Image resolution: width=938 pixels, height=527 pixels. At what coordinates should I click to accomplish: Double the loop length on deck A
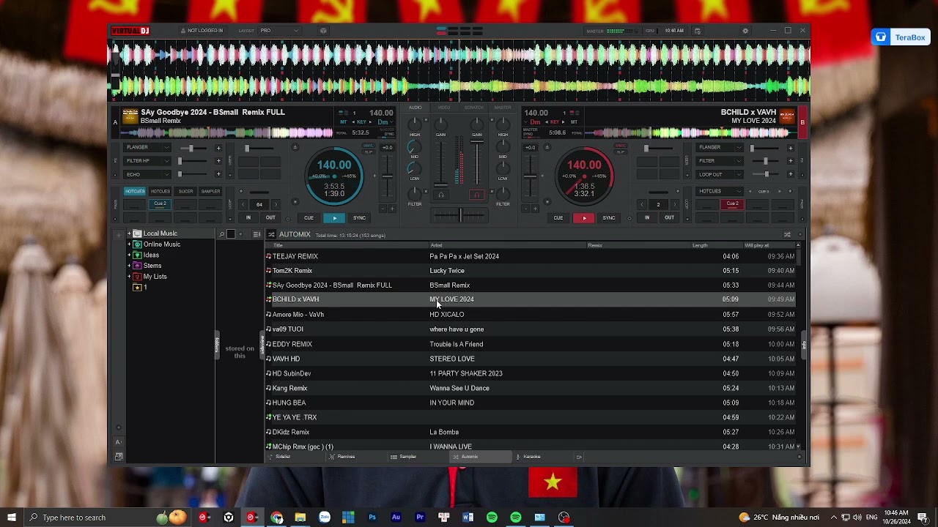pyautogui.click(x=276, y=205)
